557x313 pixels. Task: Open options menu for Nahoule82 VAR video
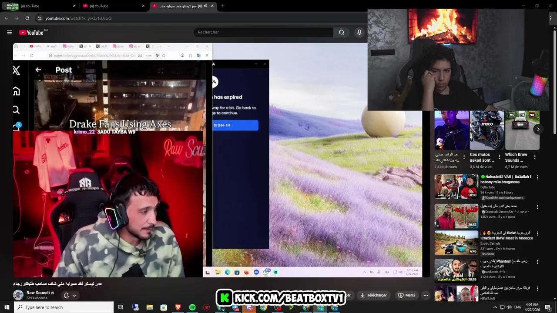537,177
